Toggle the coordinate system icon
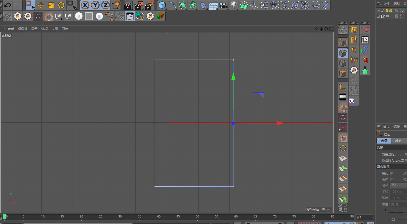This screenshot has height=224, width=407. (116, 5)
